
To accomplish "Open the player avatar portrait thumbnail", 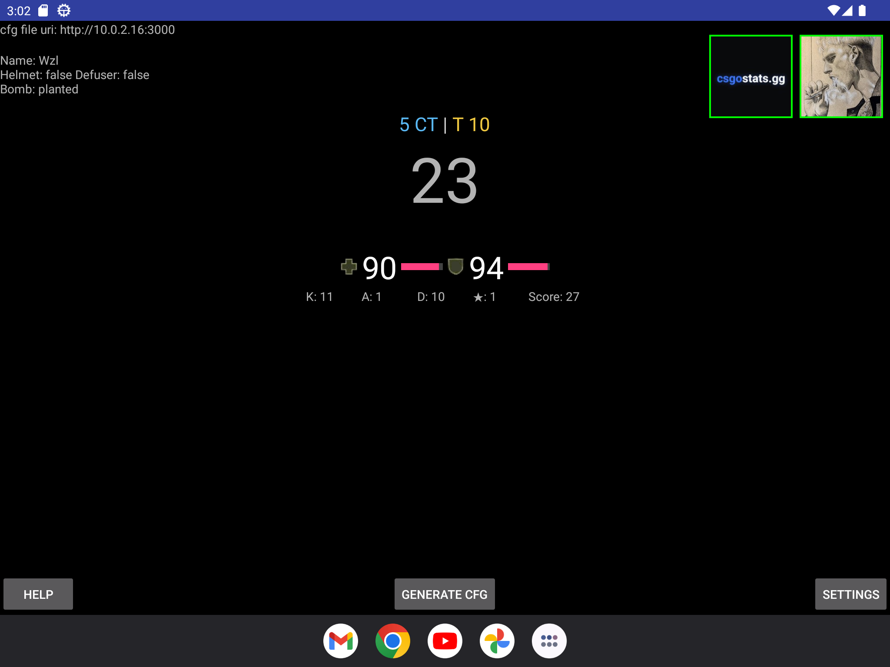I will point(841,76).
